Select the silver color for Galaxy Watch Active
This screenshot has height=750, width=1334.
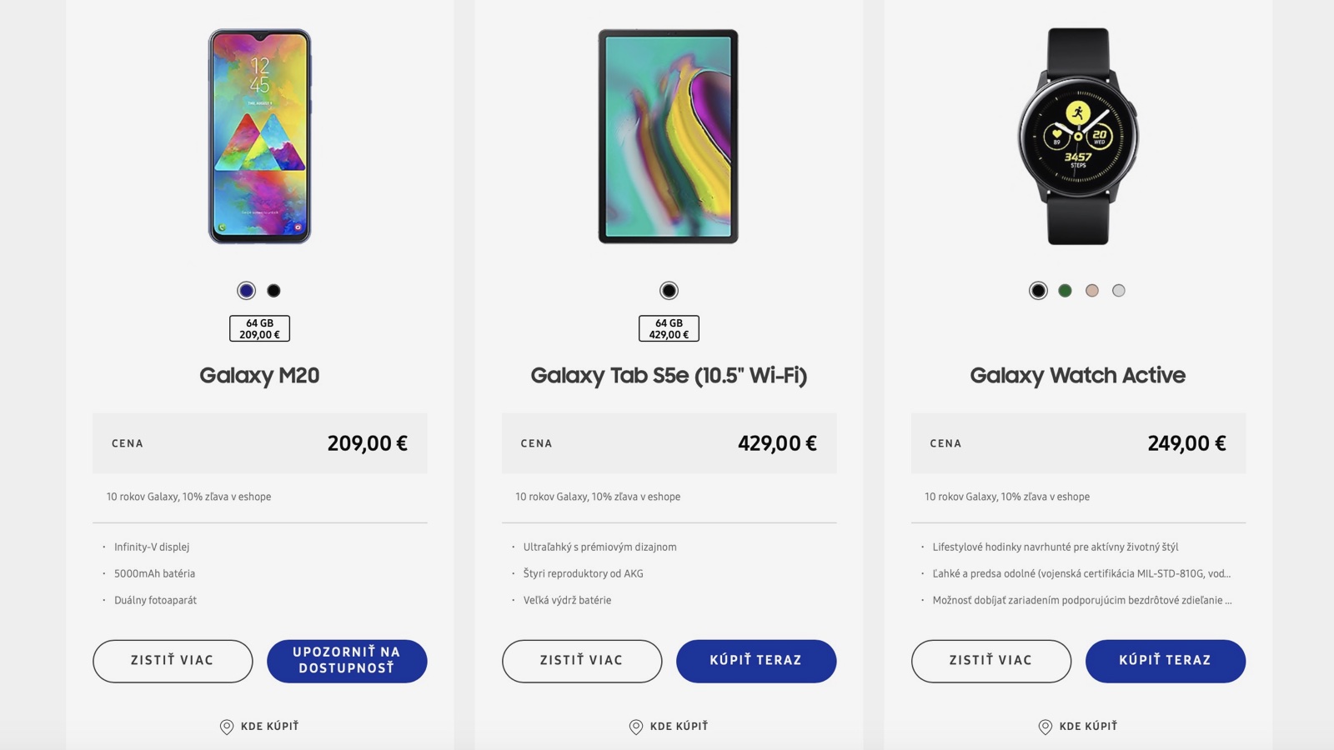(x=1120, y=290)
